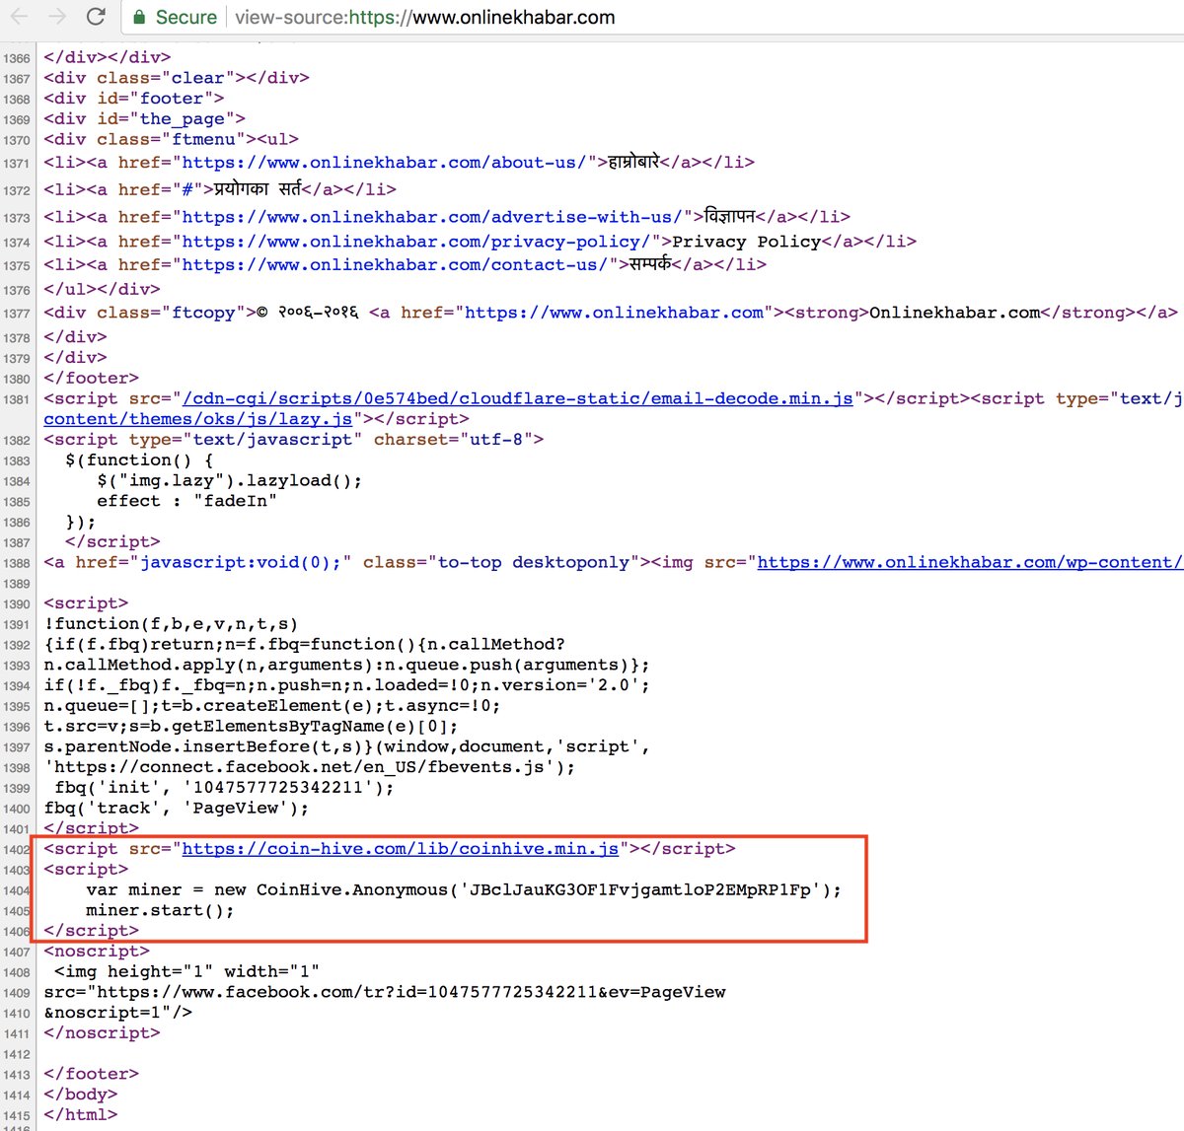The height and width of the screenshot is (1131, 1184).
Task: Click the n.callMethod.apply code line
Action: pyautogui.click(x=347, y=665)
